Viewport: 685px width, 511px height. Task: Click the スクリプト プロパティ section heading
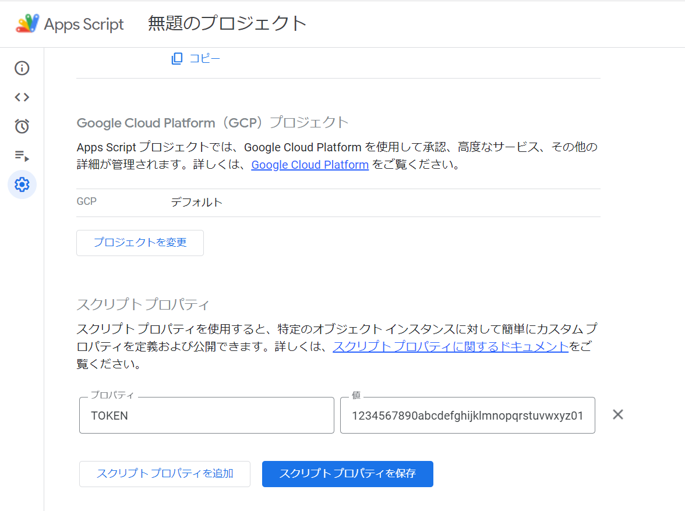pyautogui.click(x=143, y=304)
